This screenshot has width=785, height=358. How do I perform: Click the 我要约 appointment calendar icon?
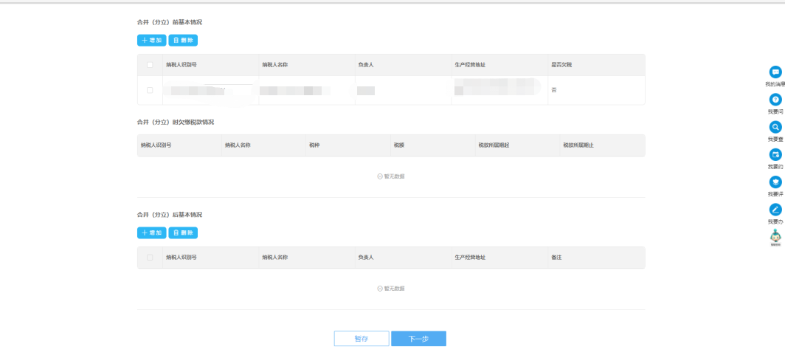pyautogui.click(x=775, y=154)
